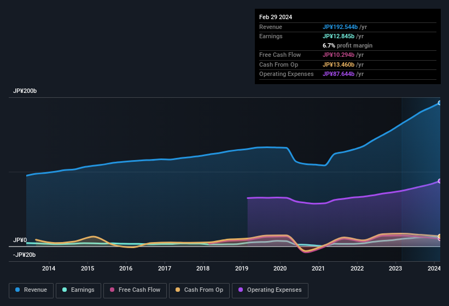Click the Revenue line's blue endpoint marker
The width and height of the screenshot is (449, 306).
coord(440,103)
